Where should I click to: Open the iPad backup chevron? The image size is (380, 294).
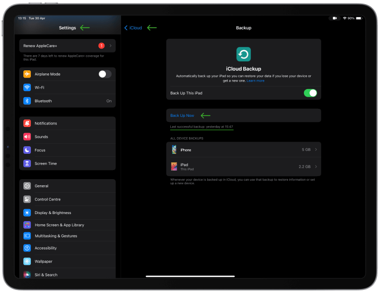316,166
